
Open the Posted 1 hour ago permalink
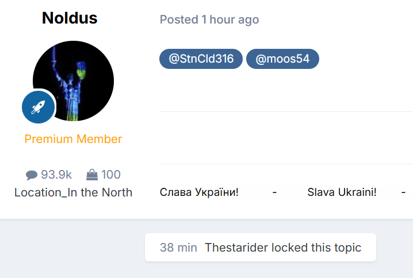[x=230, y=20]
